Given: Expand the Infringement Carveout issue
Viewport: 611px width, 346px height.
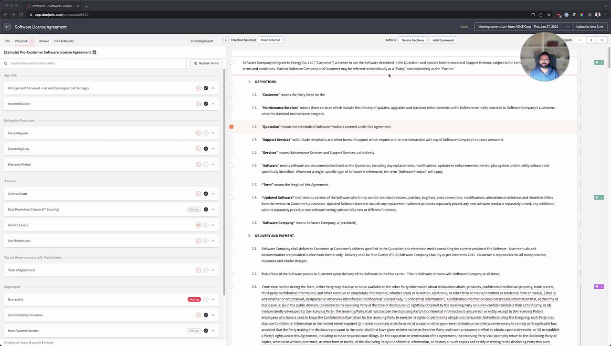Looking at the screenshot, I should tap(213, 88).
